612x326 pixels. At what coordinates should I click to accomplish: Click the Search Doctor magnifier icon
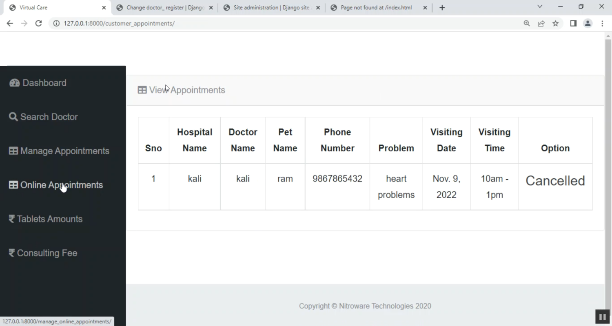13,117
